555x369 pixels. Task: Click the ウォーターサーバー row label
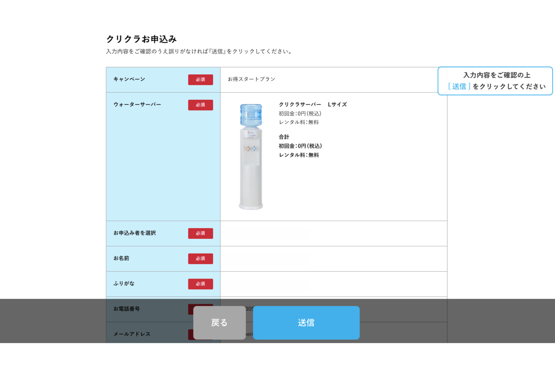137,104
